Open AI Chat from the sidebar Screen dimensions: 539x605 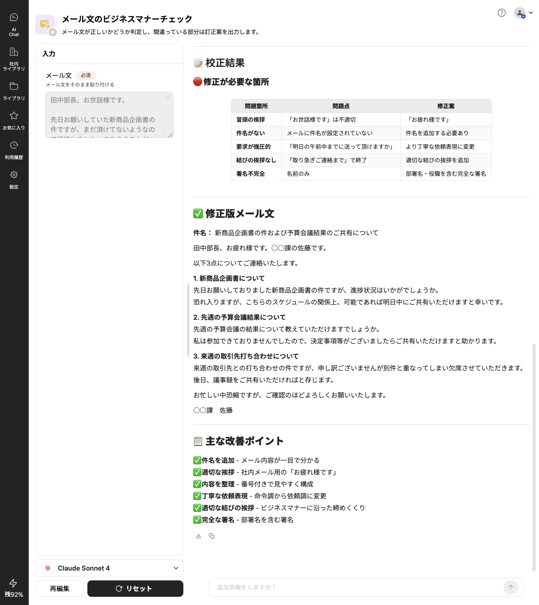pyautogui.click(x=14, y=25)
